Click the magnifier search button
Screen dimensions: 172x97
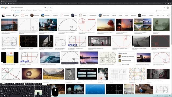coord(51,8)
